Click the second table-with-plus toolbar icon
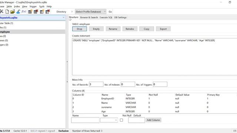Viewport: 237px width, 133px height. (42, 11)
